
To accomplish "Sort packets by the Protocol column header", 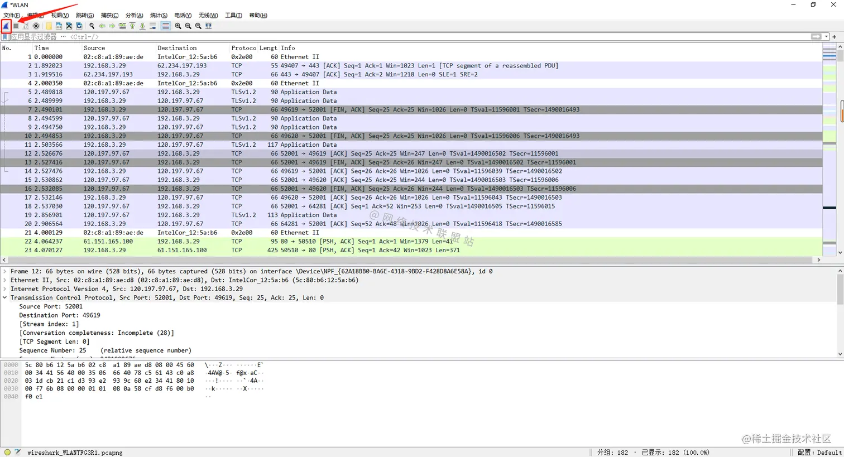I will pyautogui.click(x=244, y=48).
